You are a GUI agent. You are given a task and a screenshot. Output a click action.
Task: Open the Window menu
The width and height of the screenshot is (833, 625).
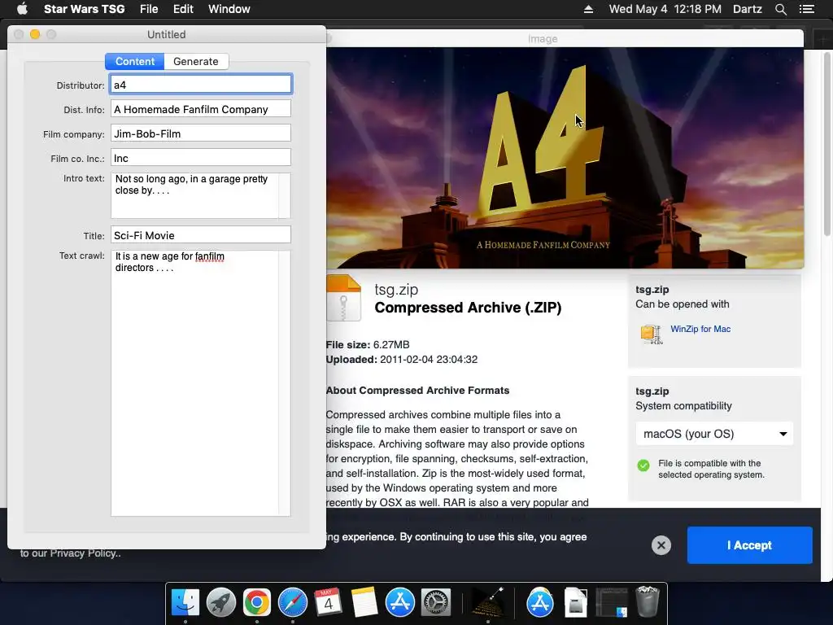click(x=229, y=9)
